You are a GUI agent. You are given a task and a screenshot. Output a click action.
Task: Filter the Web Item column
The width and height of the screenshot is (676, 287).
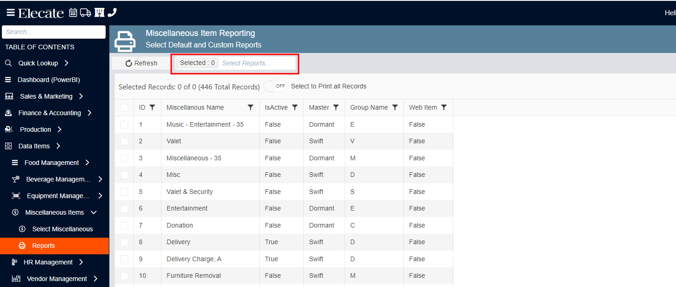(444, 107)
